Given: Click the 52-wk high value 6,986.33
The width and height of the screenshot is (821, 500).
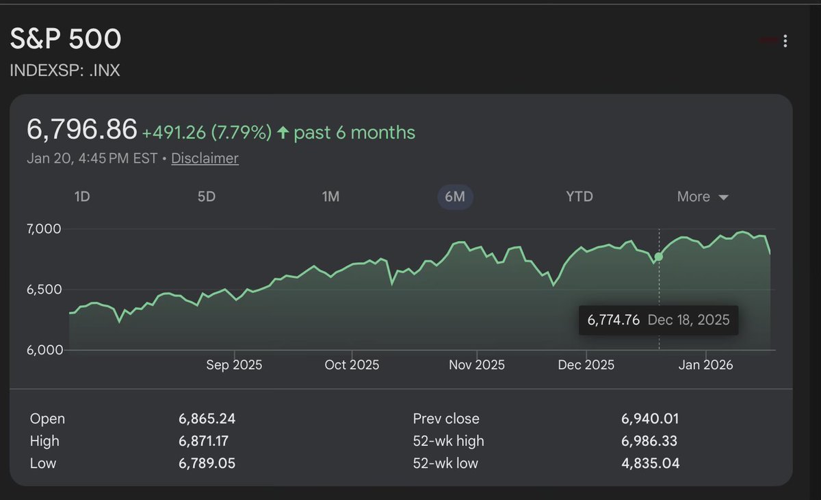Looking at the screenshot, I should point(649,441).
